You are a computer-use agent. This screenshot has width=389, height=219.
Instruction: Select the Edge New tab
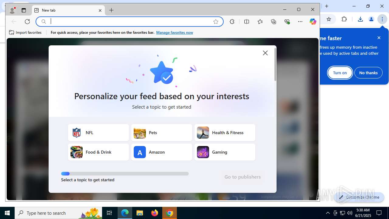(68, 10)
